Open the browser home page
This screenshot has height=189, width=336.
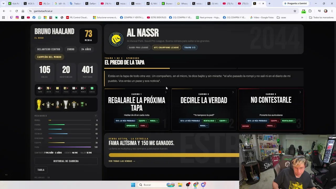[x=23, y=11]
